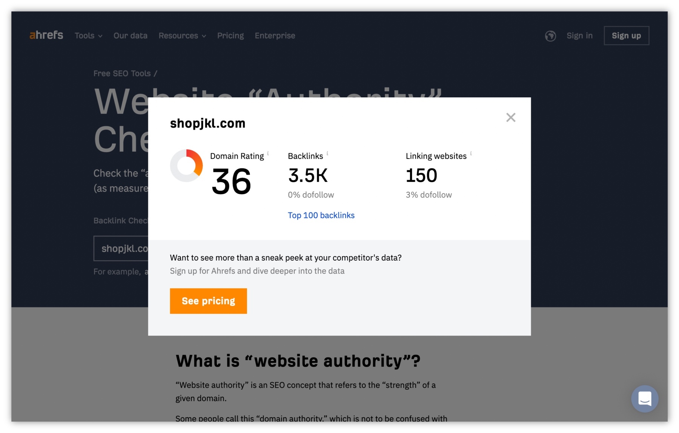Select Our data in the navigation
The height and width of the screenshot is (433, 679).
click(130, 35)
